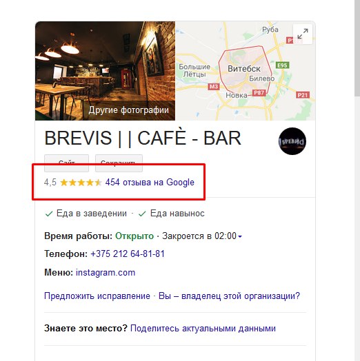
Task: Open Другие фотографии photo gallery
Action: (x=128, y=110)
